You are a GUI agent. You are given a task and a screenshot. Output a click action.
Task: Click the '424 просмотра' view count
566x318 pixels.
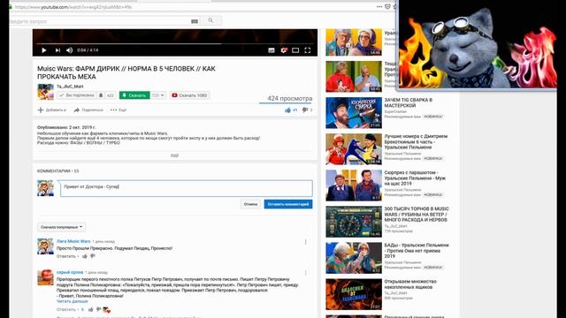coord(289,98)
